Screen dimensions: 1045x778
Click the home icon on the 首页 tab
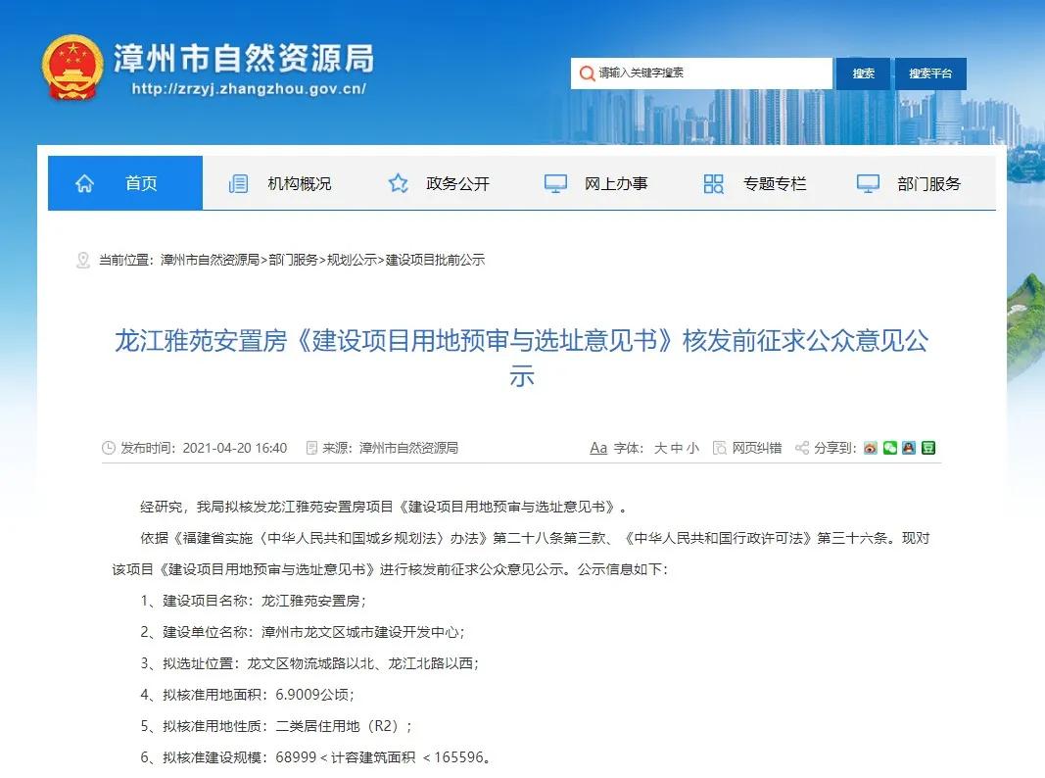tap(85, 182)
